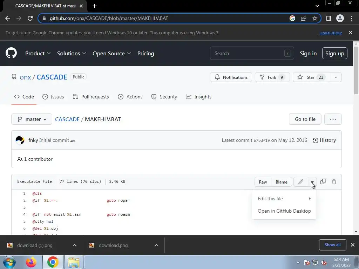359x269 pixels.
Task: Open the master branch selector
Action: [x=32, y=119]
